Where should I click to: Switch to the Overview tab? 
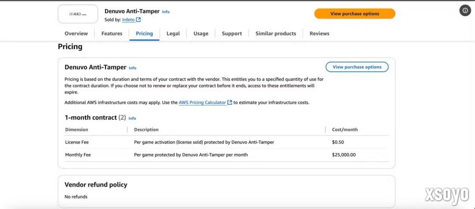tap(76, 34)
